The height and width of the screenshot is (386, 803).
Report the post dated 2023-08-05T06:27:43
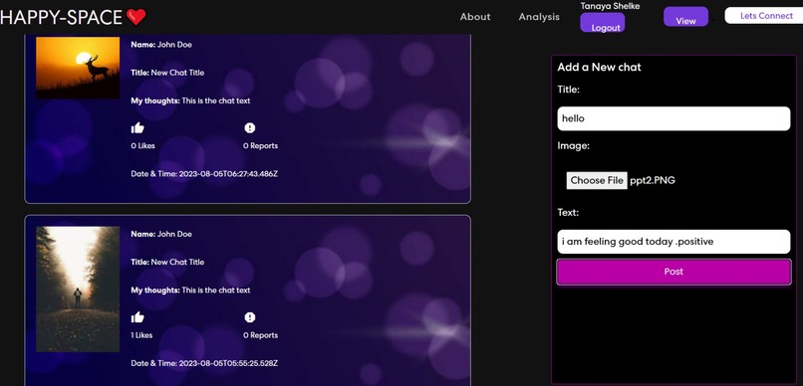pos(250,127)
